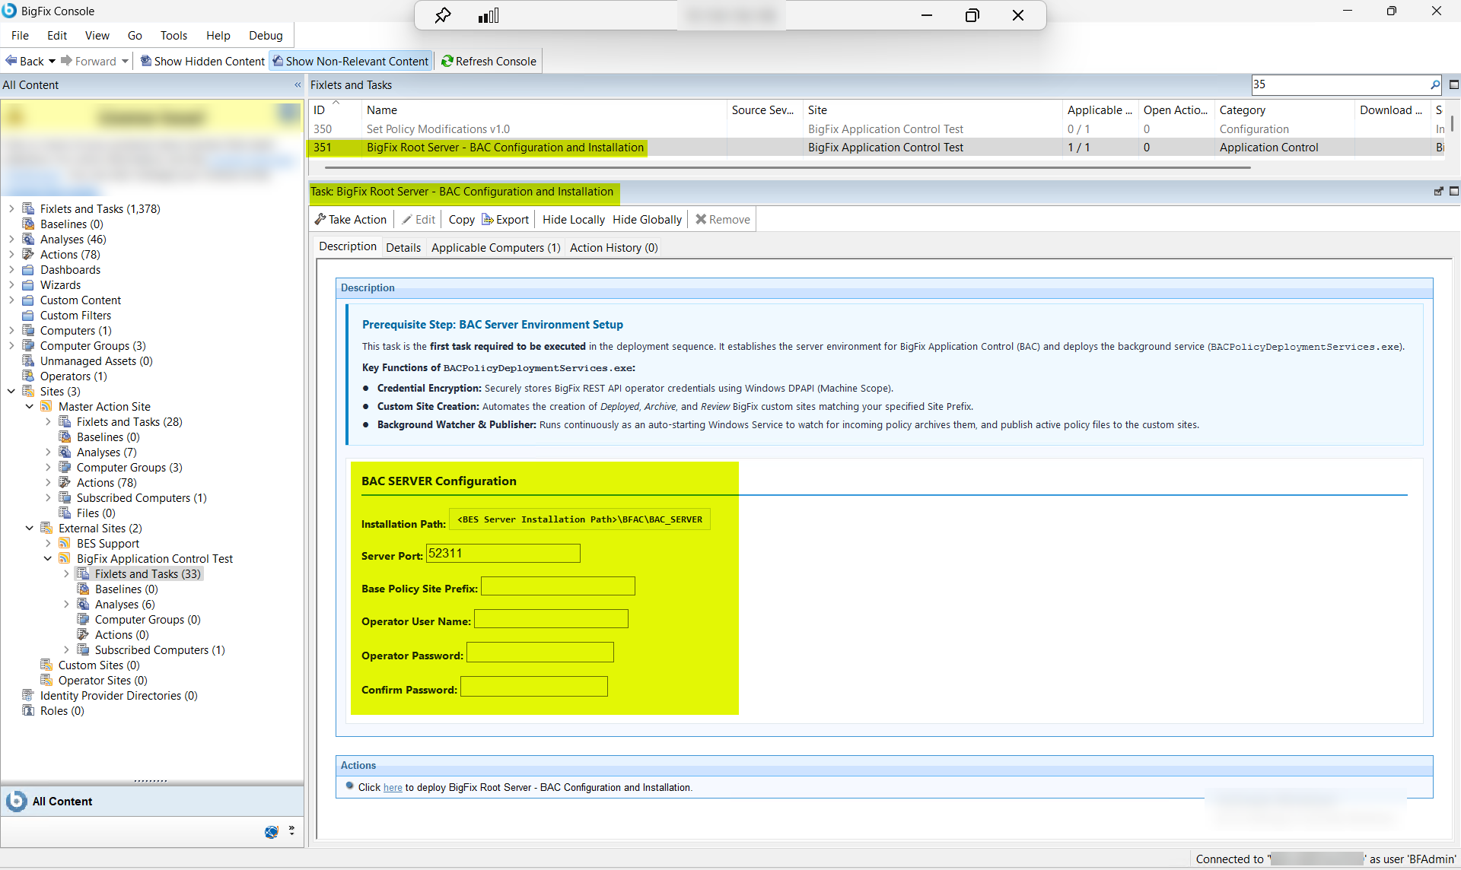
Task: Click the 'here' link to deploy task
Action: (x=393, y=788)
